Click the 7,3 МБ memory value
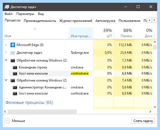 (127, 60)
